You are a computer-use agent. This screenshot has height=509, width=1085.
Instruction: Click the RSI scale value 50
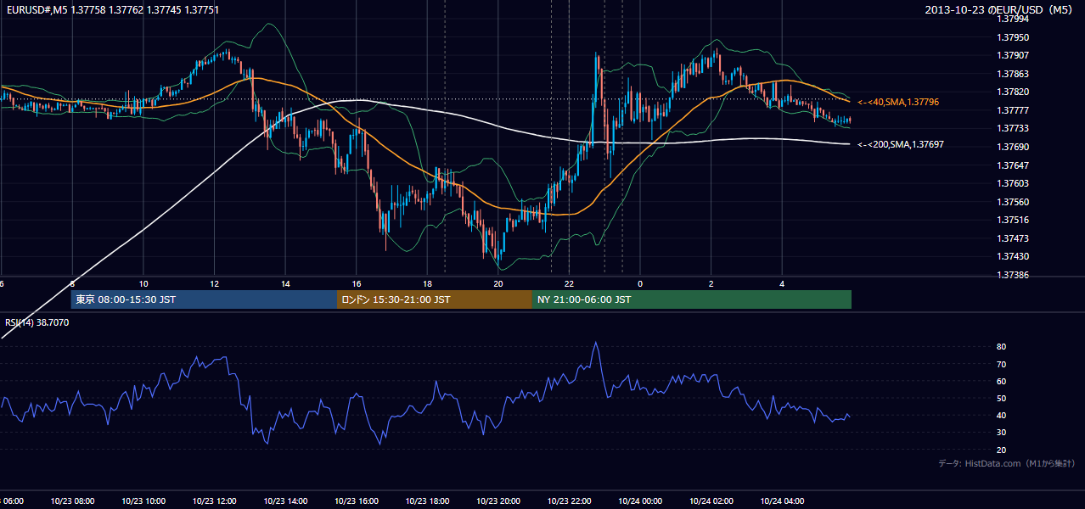pyautogui.click(x=1001, y=398)
